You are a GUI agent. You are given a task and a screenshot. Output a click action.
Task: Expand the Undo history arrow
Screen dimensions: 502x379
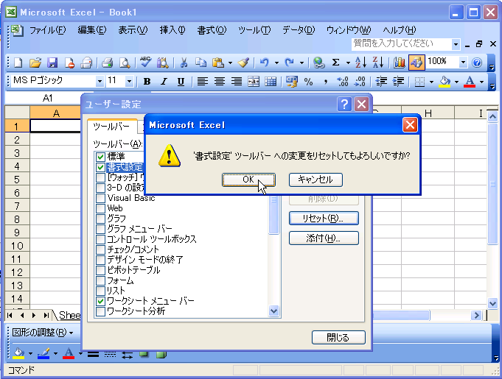tap(276, 63)
